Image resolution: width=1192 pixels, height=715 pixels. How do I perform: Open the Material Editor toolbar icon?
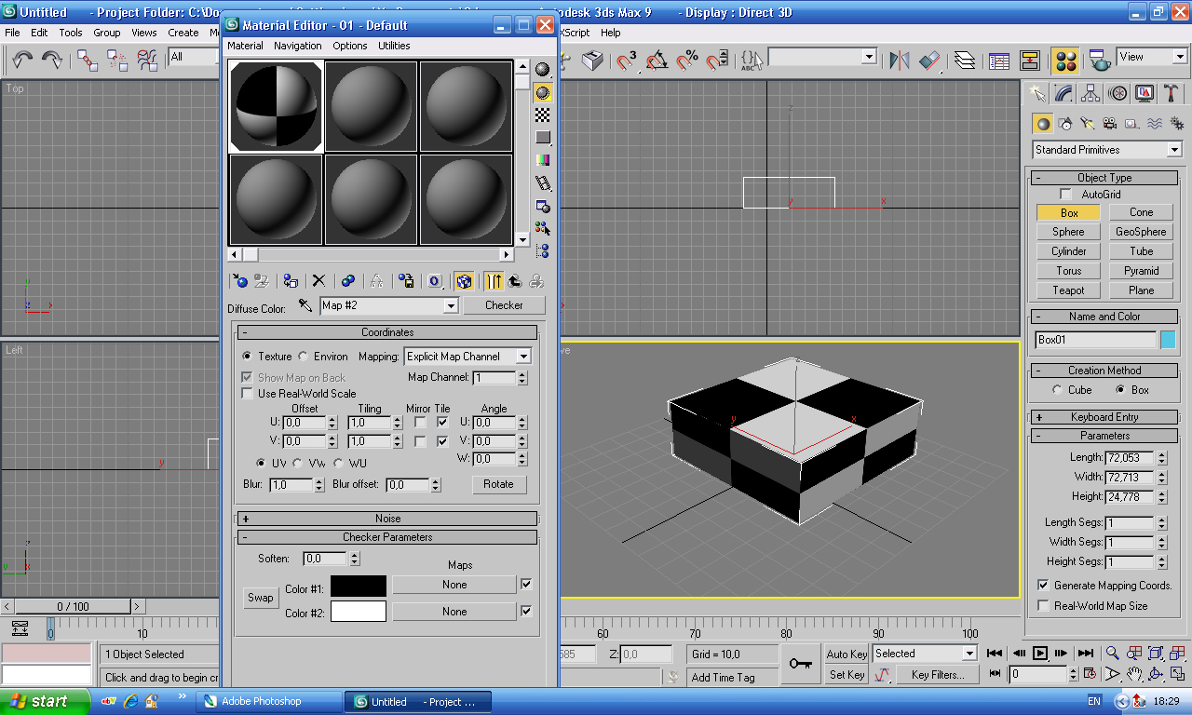[1065, 61]
